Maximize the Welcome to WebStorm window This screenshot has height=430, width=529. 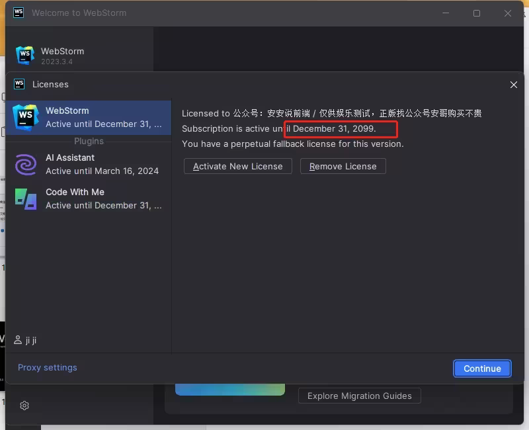pyautogui.click(x=477, y=13)
